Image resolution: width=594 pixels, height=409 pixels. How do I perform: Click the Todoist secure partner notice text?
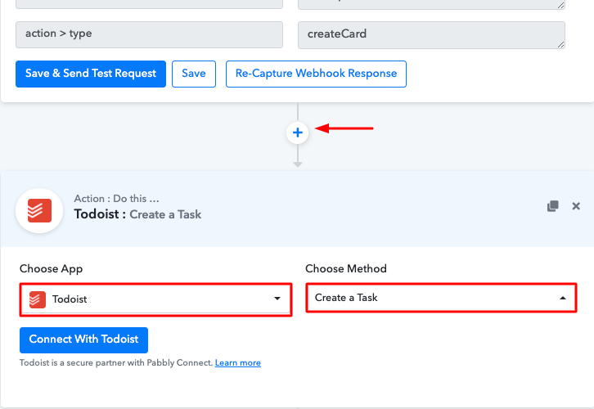pos(116,363)
